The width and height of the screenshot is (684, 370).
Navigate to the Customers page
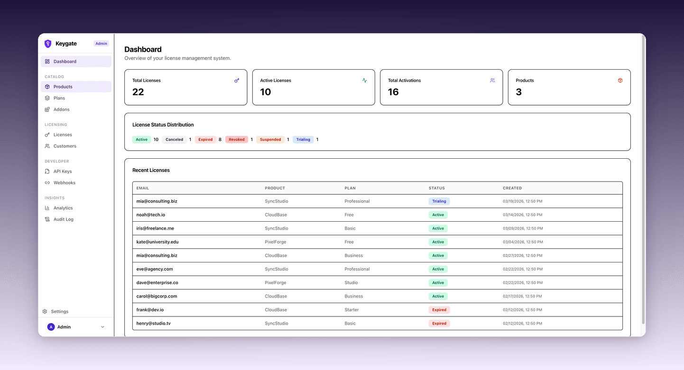click(x=65, y=146)
